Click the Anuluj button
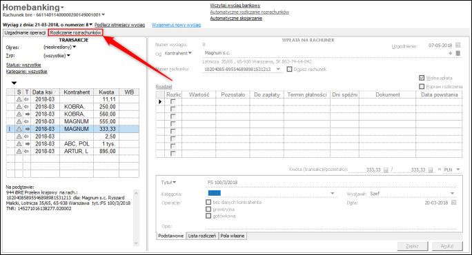 447,246
